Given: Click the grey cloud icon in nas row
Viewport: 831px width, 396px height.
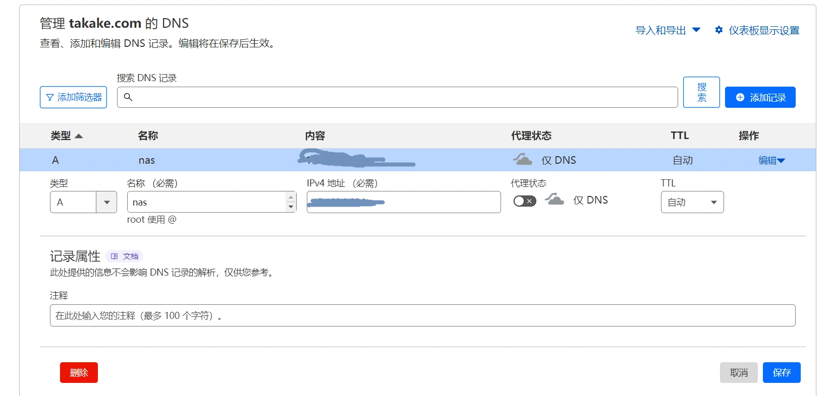Looking at the screenshot, I should point(523,160).
